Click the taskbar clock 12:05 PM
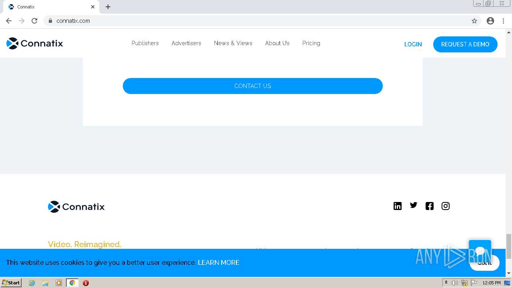Screen dimensions: 512x288 [x=492, y=283]
